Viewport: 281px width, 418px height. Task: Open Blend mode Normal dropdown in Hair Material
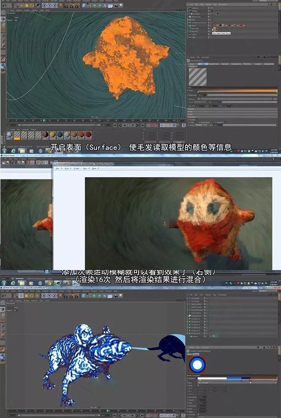(x=201, y=125)
